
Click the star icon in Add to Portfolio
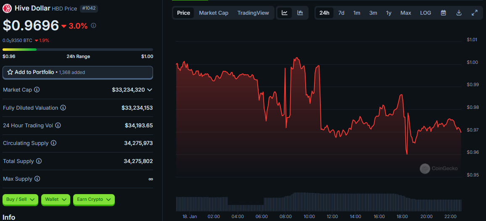pos(10,72)
